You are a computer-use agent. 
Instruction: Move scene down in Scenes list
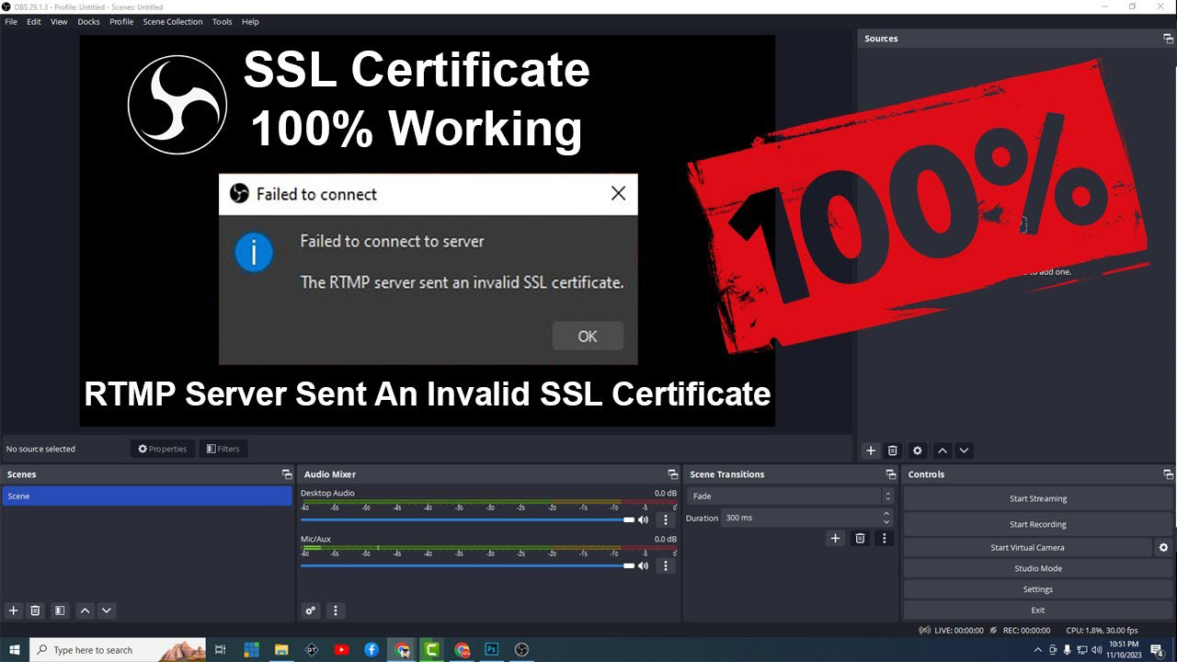pyautogui.click(x=107, y=611)
